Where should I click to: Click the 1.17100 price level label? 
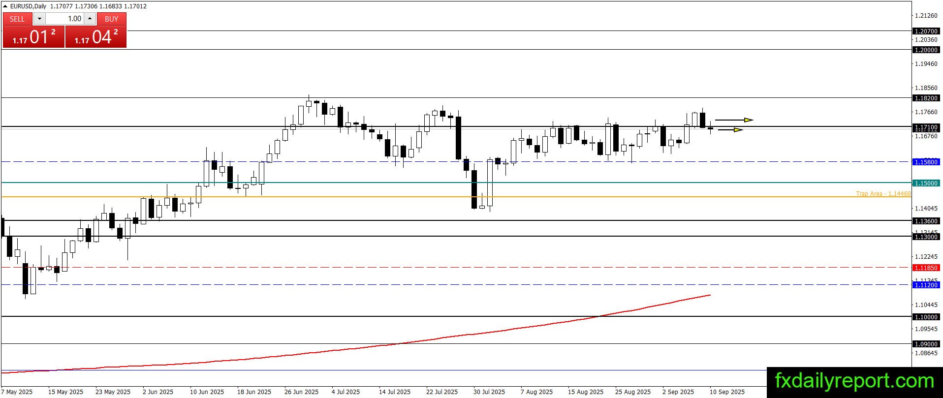(x=926, y=127)
